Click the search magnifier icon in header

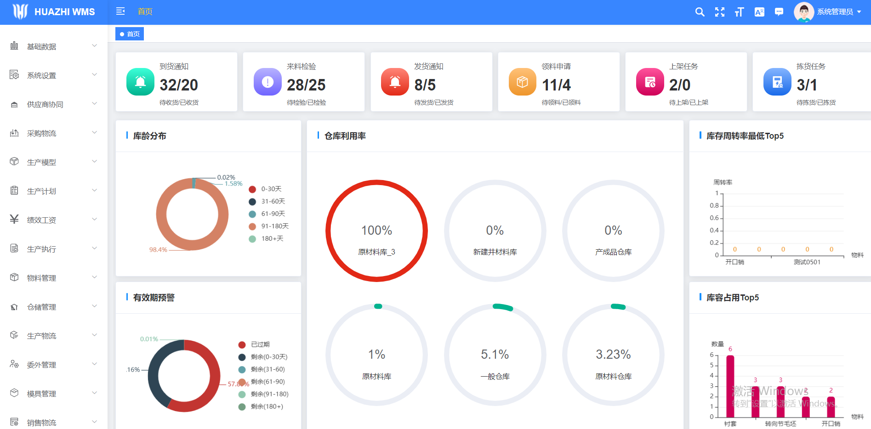700,12
